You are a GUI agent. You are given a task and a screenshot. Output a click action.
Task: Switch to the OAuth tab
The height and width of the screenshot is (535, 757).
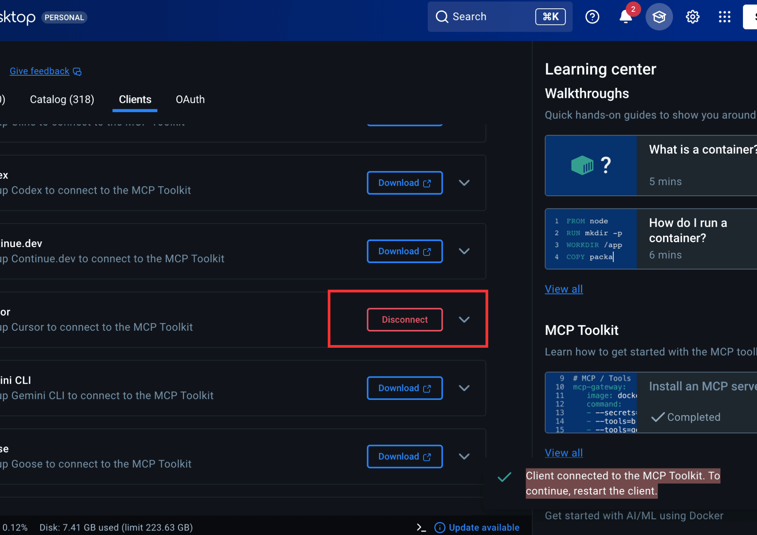tap(190, 100)
